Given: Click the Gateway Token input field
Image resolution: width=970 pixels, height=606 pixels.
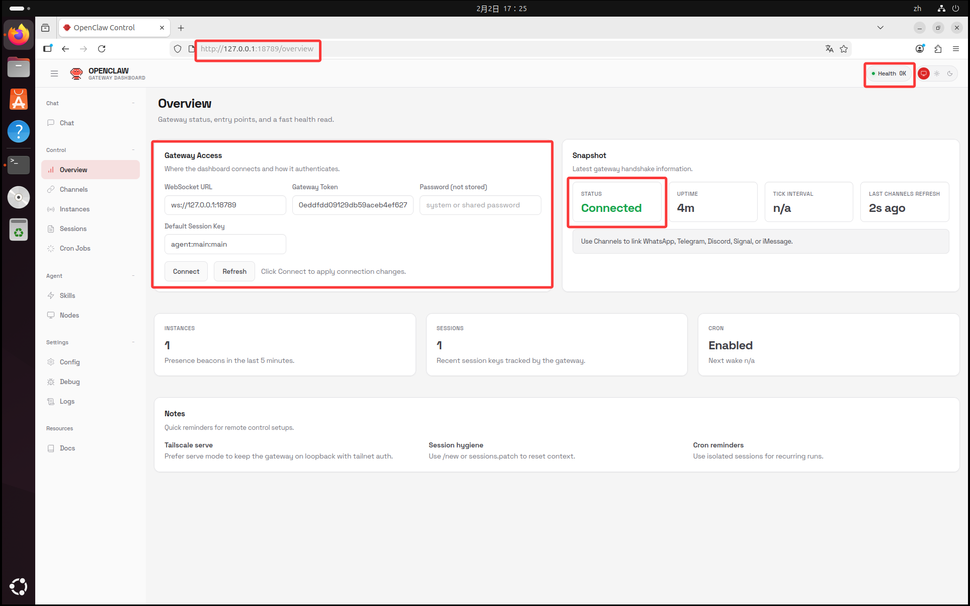Looking at the screenshot, I should coord(353,205).
